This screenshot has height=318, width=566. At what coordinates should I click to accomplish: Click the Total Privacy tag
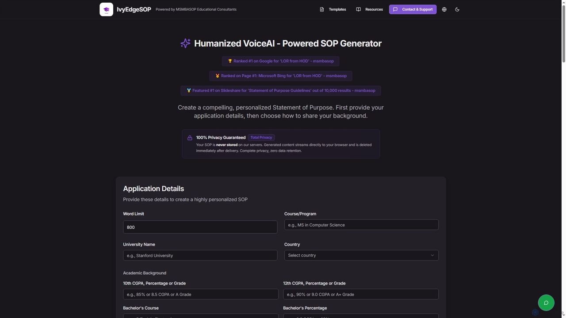coord(261,137)
